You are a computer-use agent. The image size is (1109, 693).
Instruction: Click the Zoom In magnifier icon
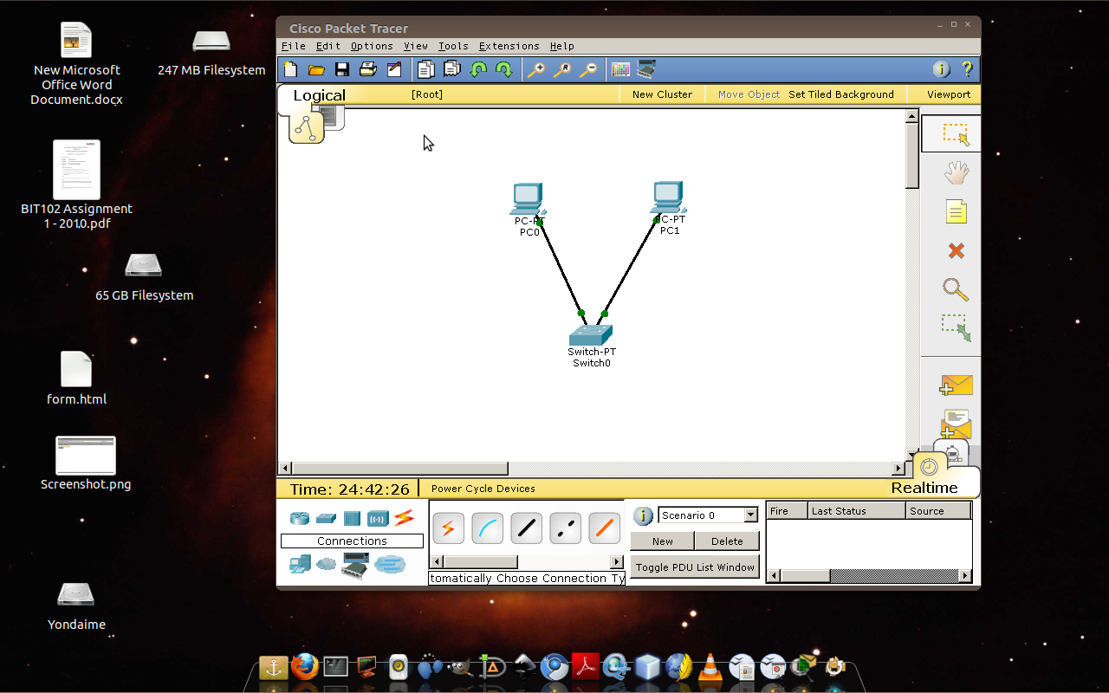(x=536, y=69)
